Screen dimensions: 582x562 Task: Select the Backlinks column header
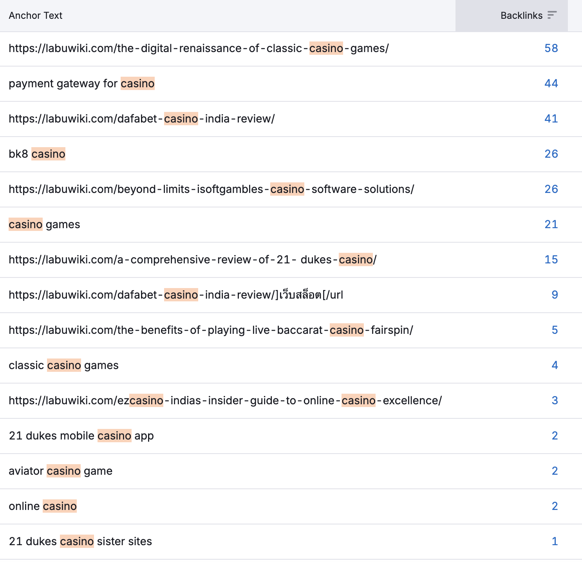522,15
